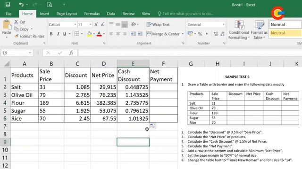Viewport: 302px width, 169px height.
Task: Open the font size dropdown
Action: (90, 24)
